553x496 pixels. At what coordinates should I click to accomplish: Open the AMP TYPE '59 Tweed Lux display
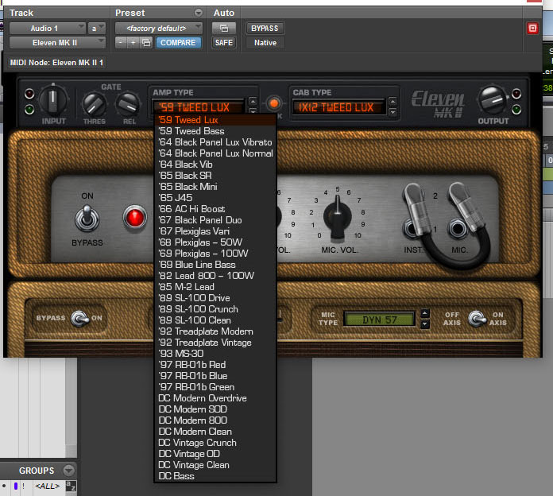coord(198,107)
